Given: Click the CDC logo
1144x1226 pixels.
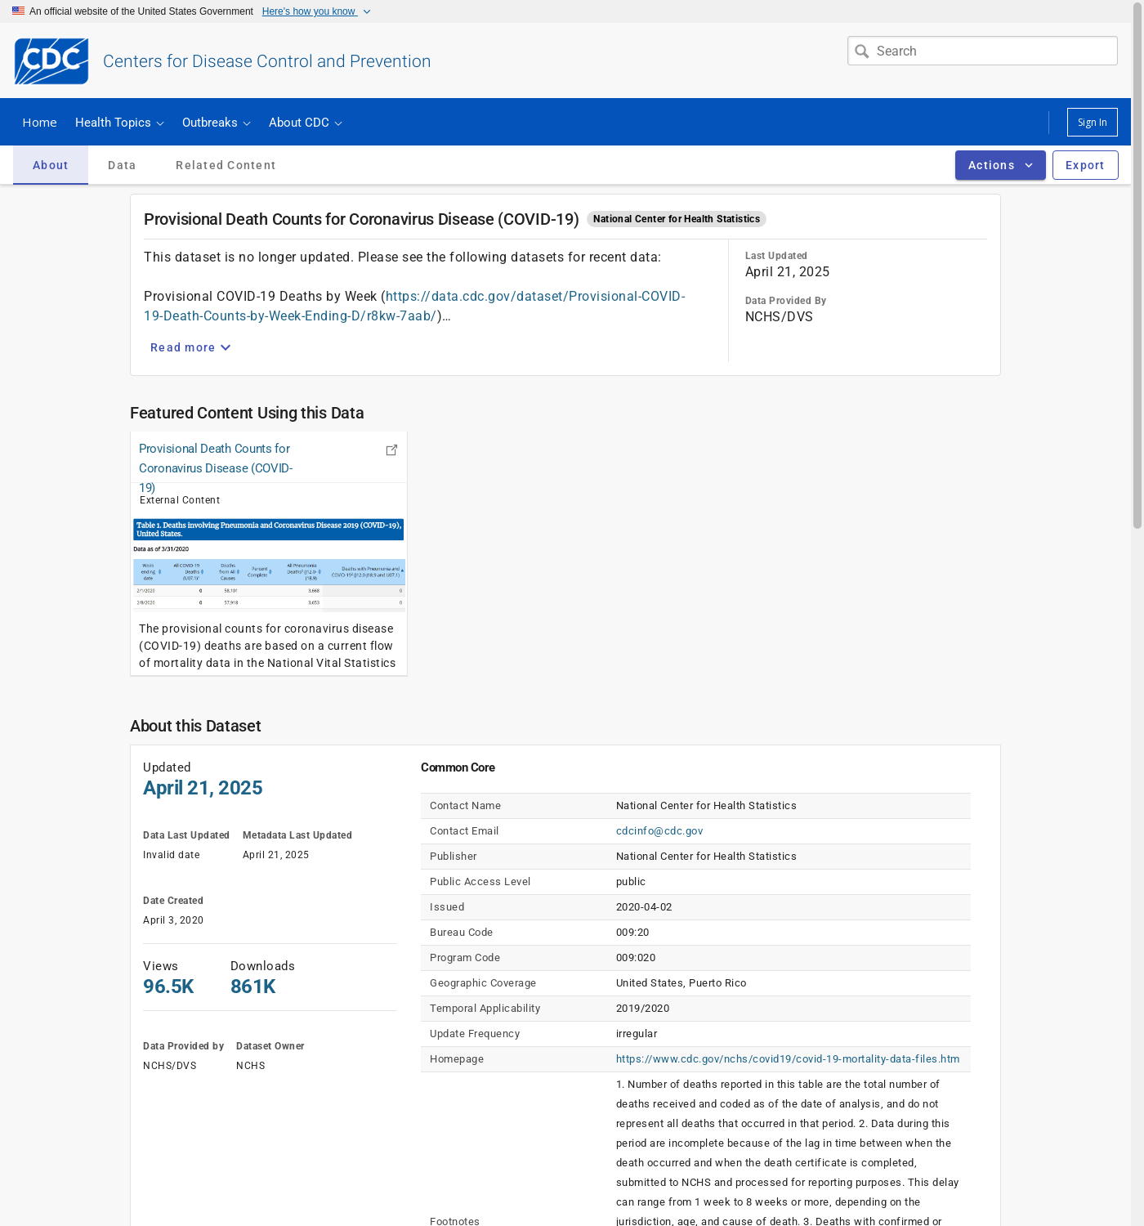Looking at the screenshot, I should click(51, 61).
